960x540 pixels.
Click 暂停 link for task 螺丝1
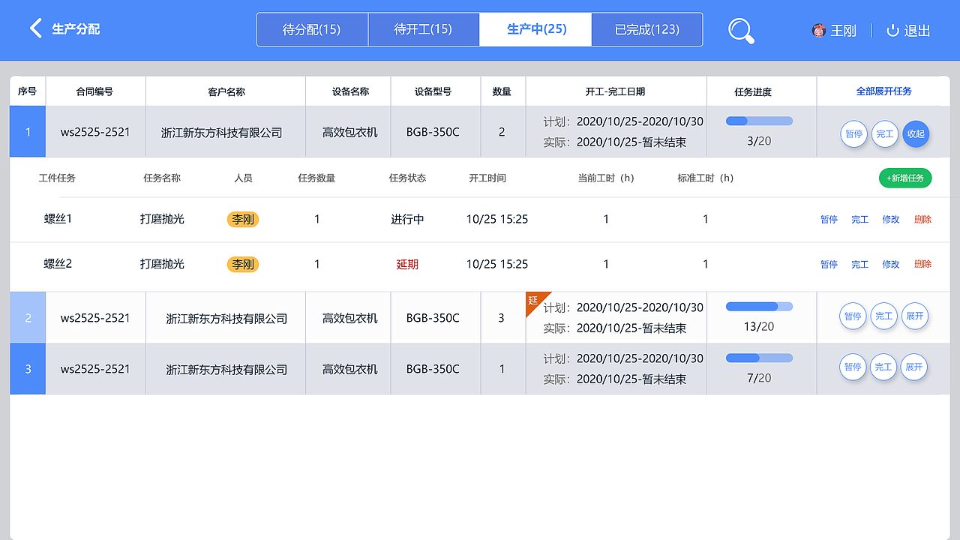[x=829, y=220]
